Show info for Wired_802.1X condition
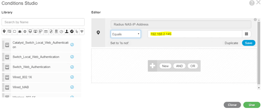This screenshot has height=110, width=265. pyautogui.click(x=72, y=77)
